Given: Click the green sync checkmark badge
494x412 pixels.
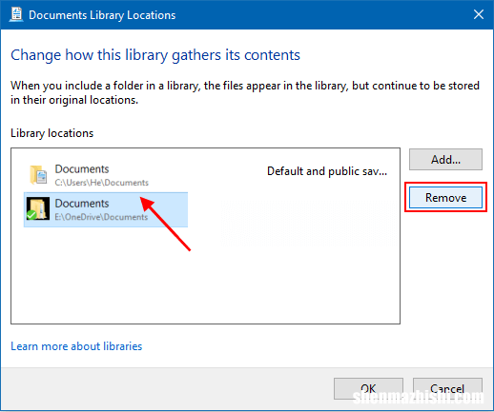Looking at the screenshot, I should tap(31, 215).
